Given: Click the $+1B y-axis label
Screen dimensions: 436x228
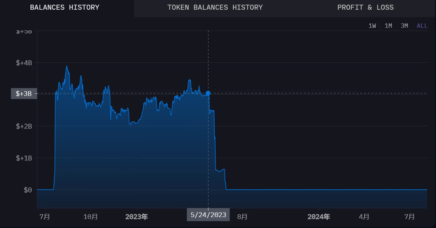Looking at the screenshot, I should (24, 158).
